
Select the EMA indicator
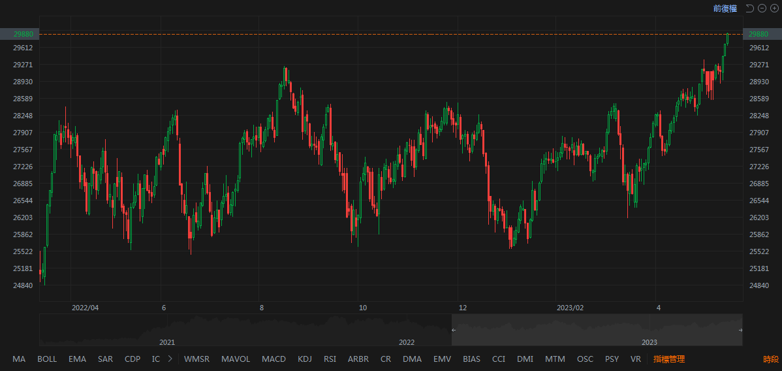tap(77, 359)
